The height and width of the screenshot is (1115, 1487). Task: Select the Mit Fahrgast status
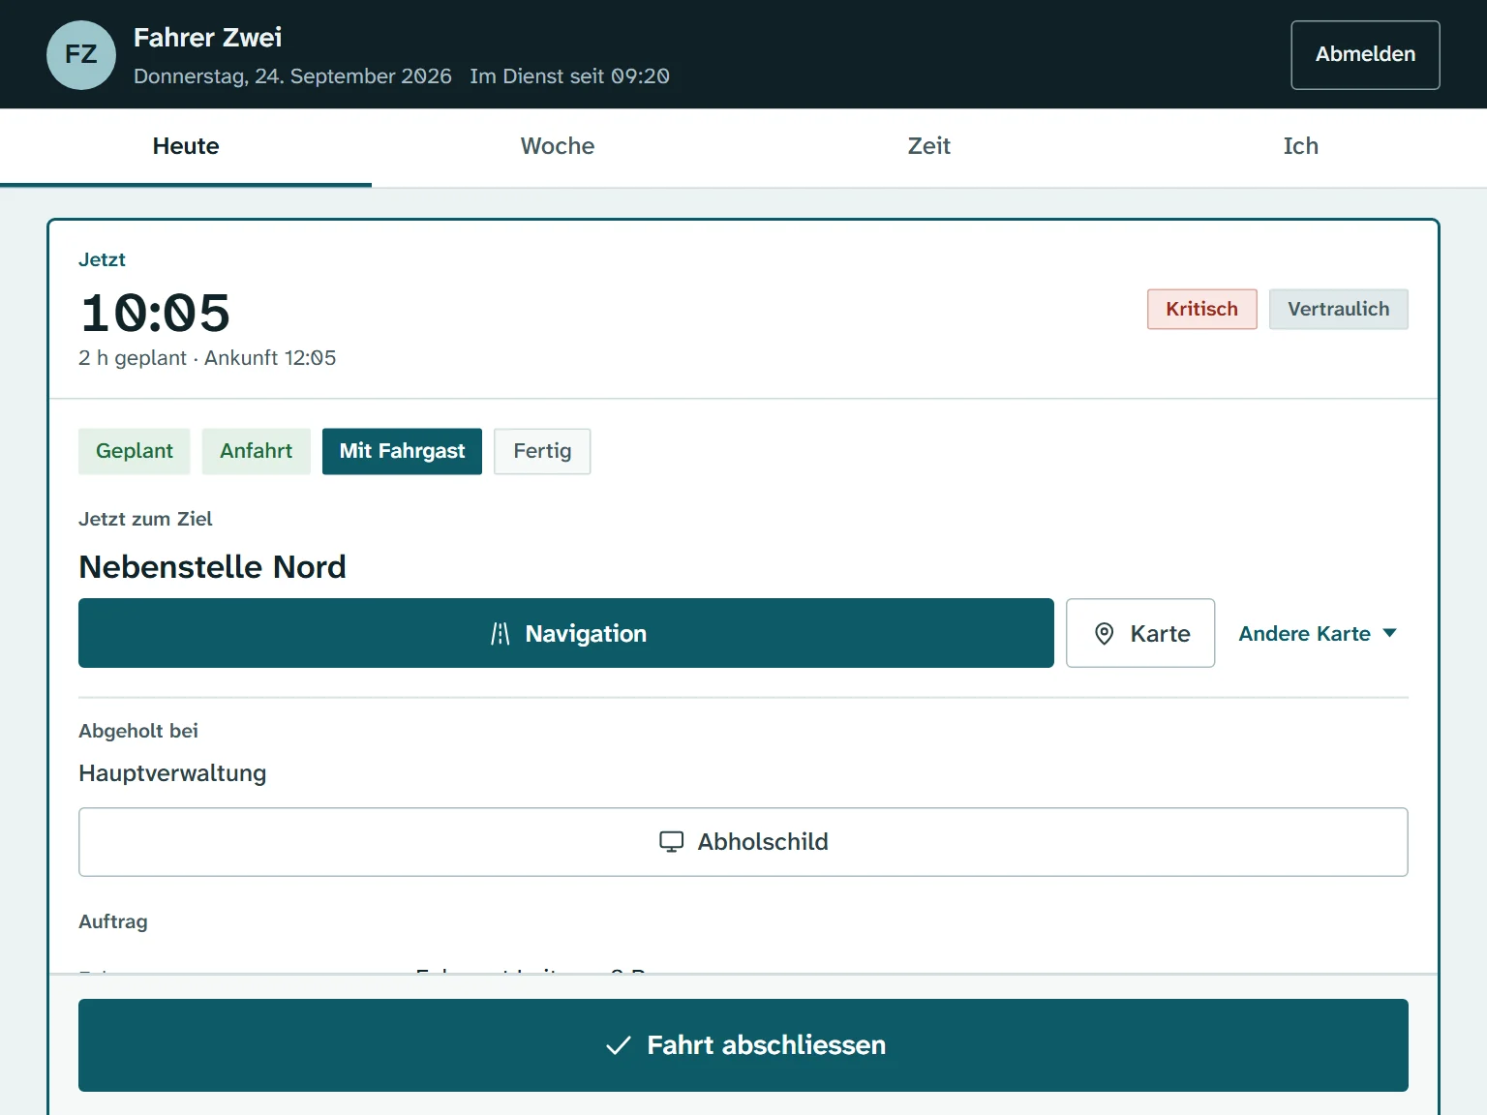click(402, 451)
